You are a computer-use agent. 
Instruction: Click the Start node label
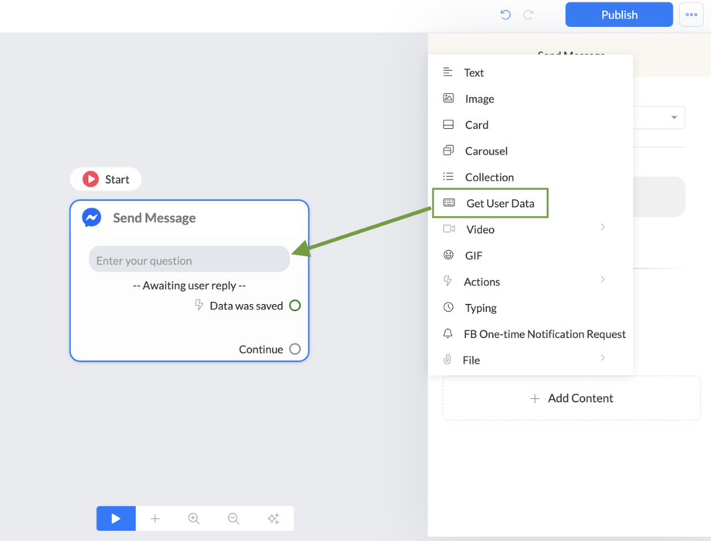click(117, 179)
